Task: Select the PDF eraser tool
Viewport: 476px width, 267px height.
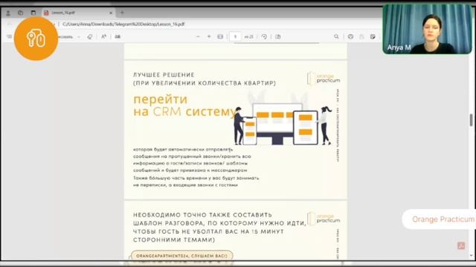Action: tap(89, 36)
